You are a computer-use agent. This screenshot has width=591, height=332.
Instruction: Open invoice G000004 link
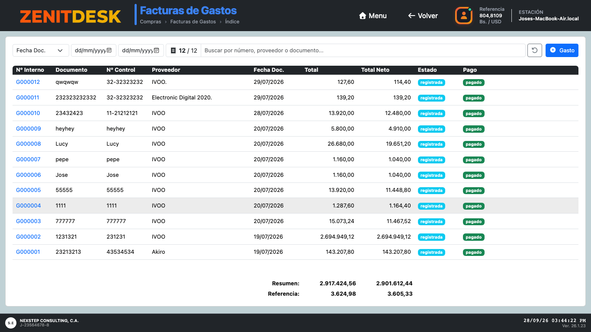click(29, 206)
